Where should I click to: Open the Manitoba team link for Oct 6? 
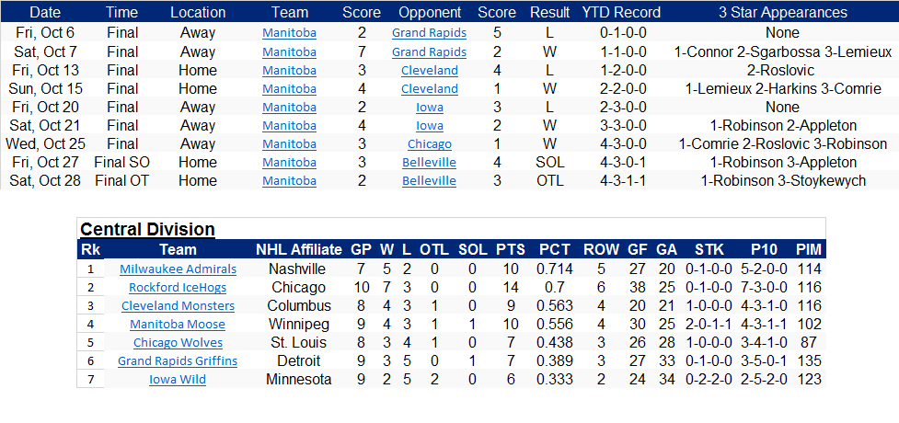pyautogui.click(x=289, y=33)
